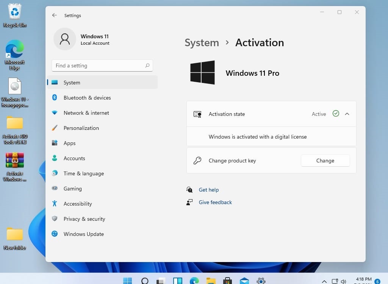Open Network & internet settings

point(102,113)
